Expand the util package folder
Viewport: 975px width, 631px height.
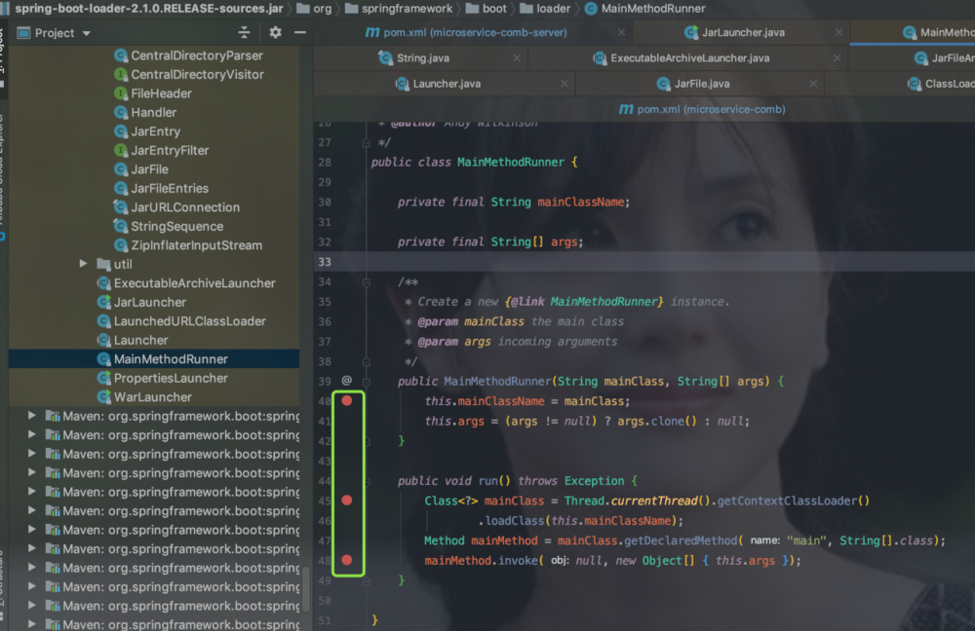pos(83,264)
